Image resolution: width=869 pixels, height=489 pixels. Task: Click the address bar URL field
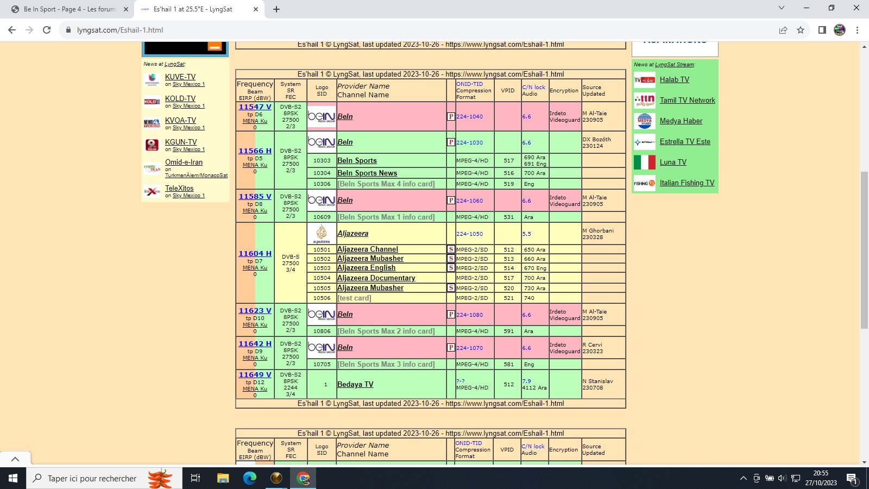(380, 30)
